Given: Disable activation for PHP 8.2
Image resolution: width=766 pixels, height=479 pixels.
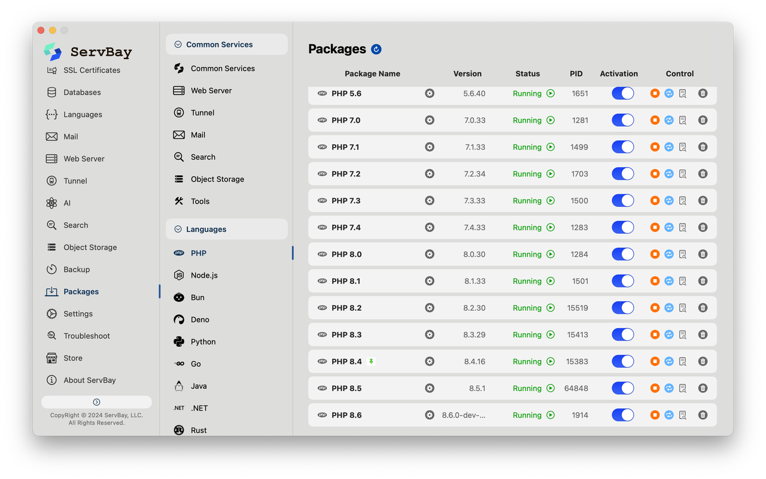Looking at the screenshot, I should (x=623, y=308).
